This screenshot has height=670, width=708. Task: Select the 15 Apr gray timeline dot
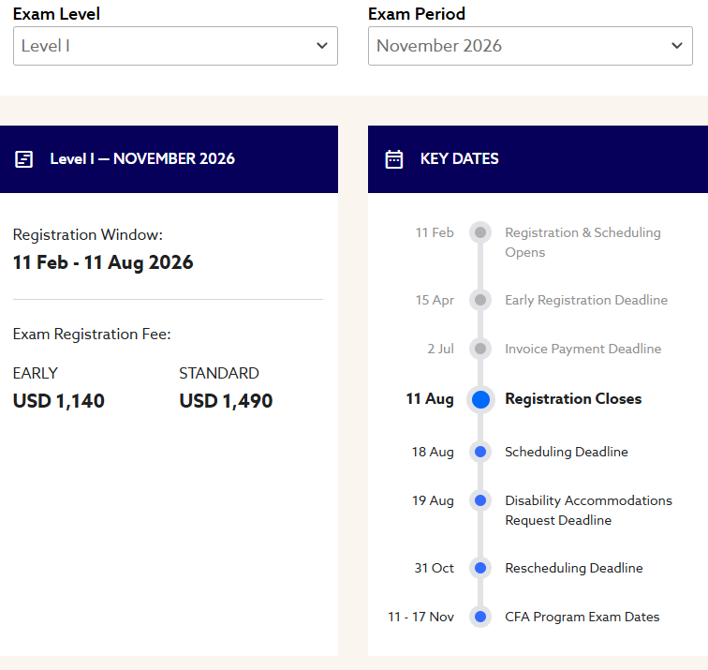tap(480, 300)
